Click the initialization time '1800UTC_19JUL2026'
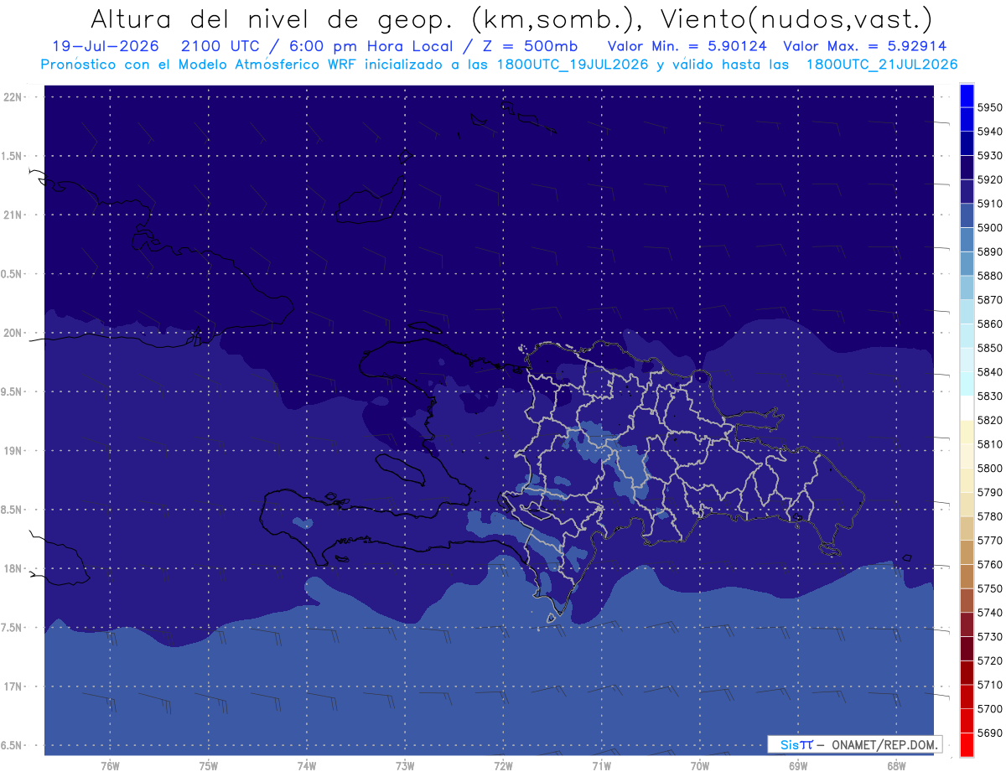Viewport: 1006px width, 777px height. [573, 65]
